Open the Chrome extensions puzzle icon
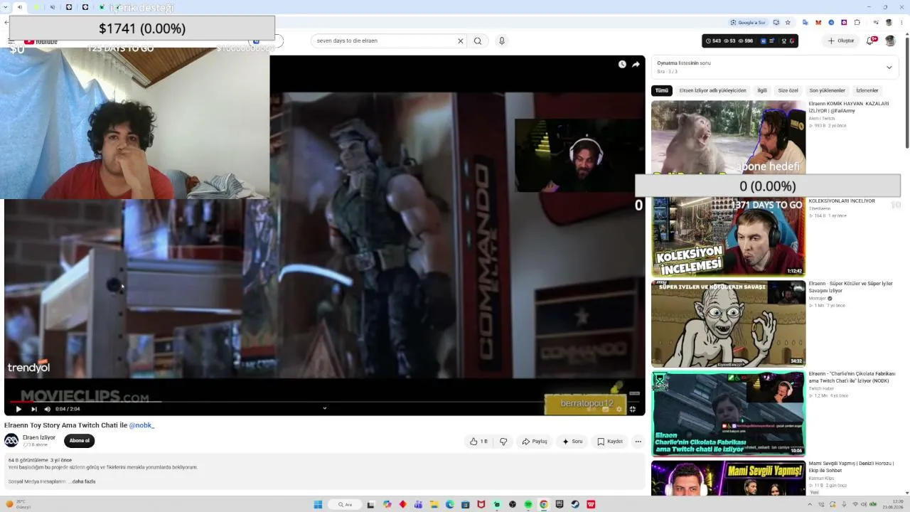This screenshot has height=512, width=910. [856, 22]
